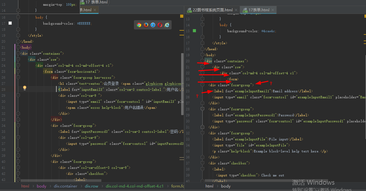366x191 pixels.
Task: Click the yellow light bulb intention icon
Action: [25, 88]
